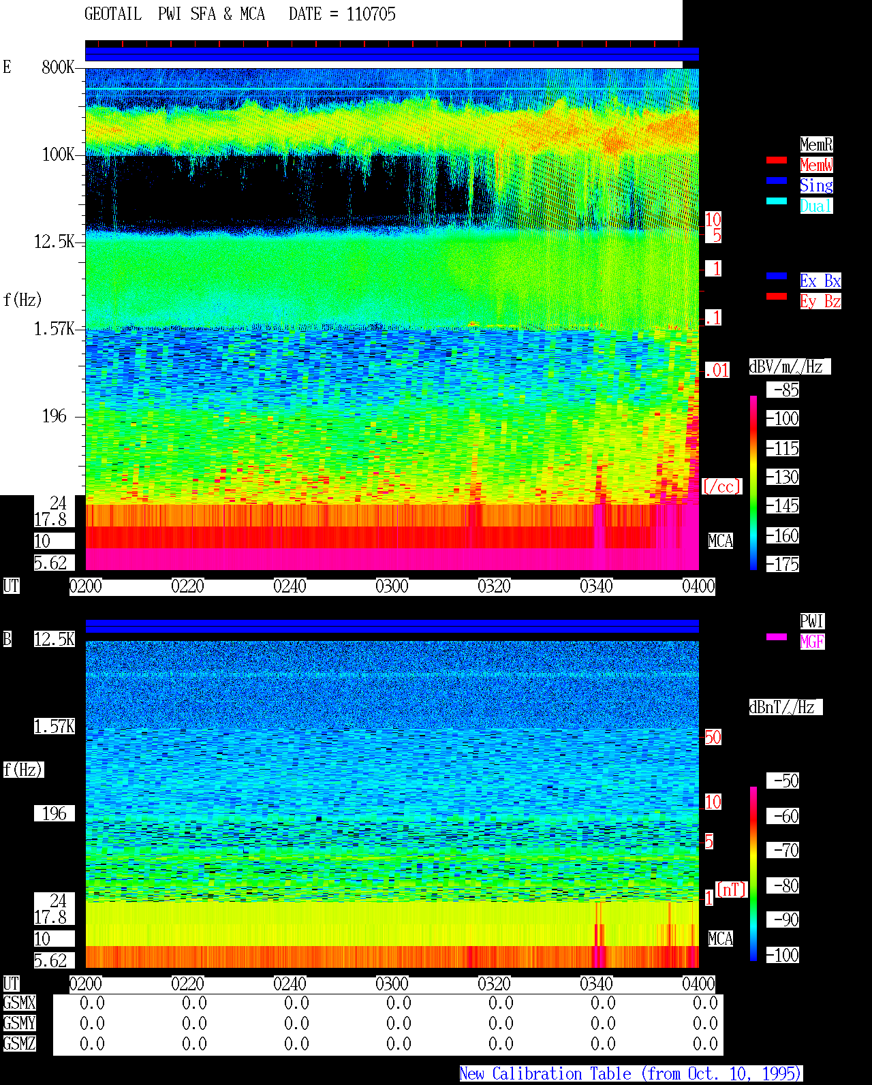Click the blue mode bar above E spectrogram
The width and height of the screenshot is (872, 1085).
(392, 54)
